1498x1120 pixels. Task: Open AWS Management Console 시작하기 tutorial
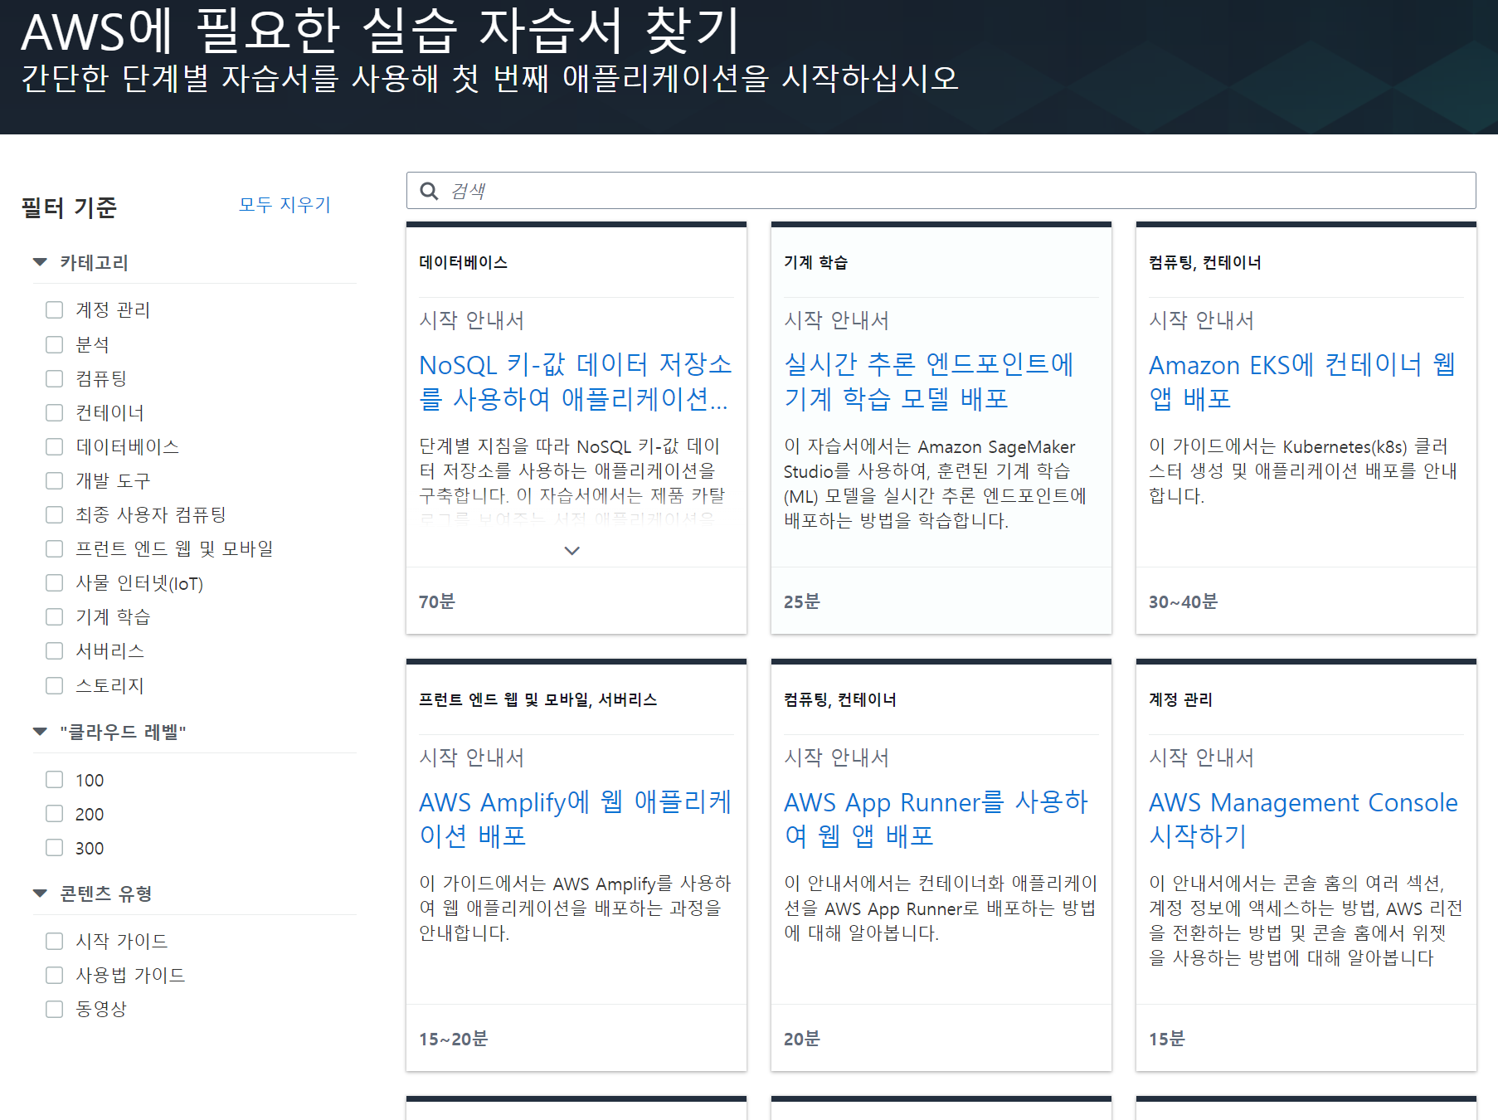[1303, 819]
